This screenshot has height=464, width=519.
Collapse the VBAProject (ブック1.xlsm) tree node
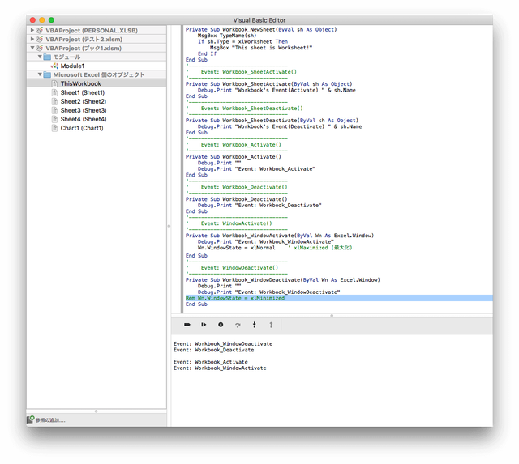32,48
